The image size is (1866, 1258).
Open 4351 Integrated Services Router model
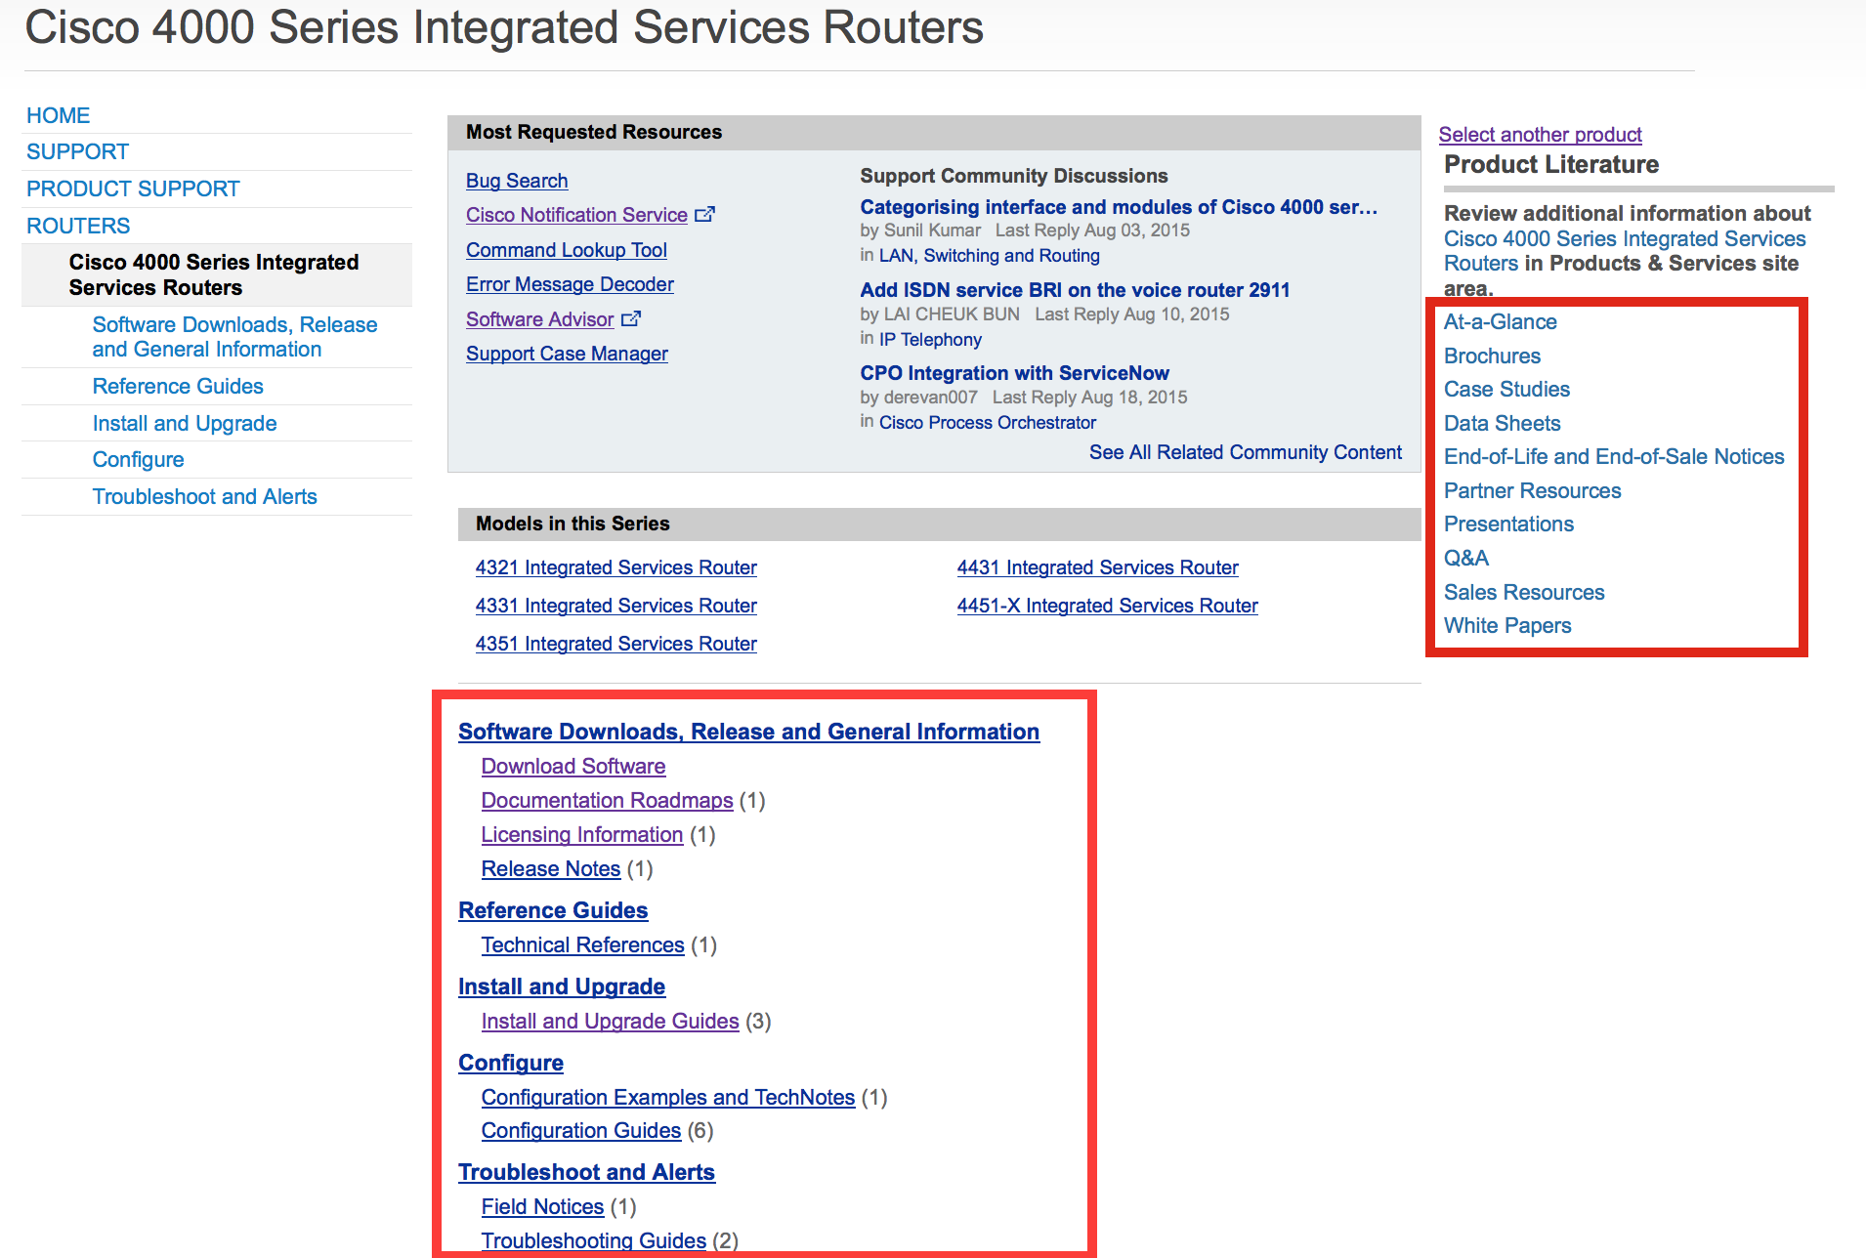pos(615,644)
